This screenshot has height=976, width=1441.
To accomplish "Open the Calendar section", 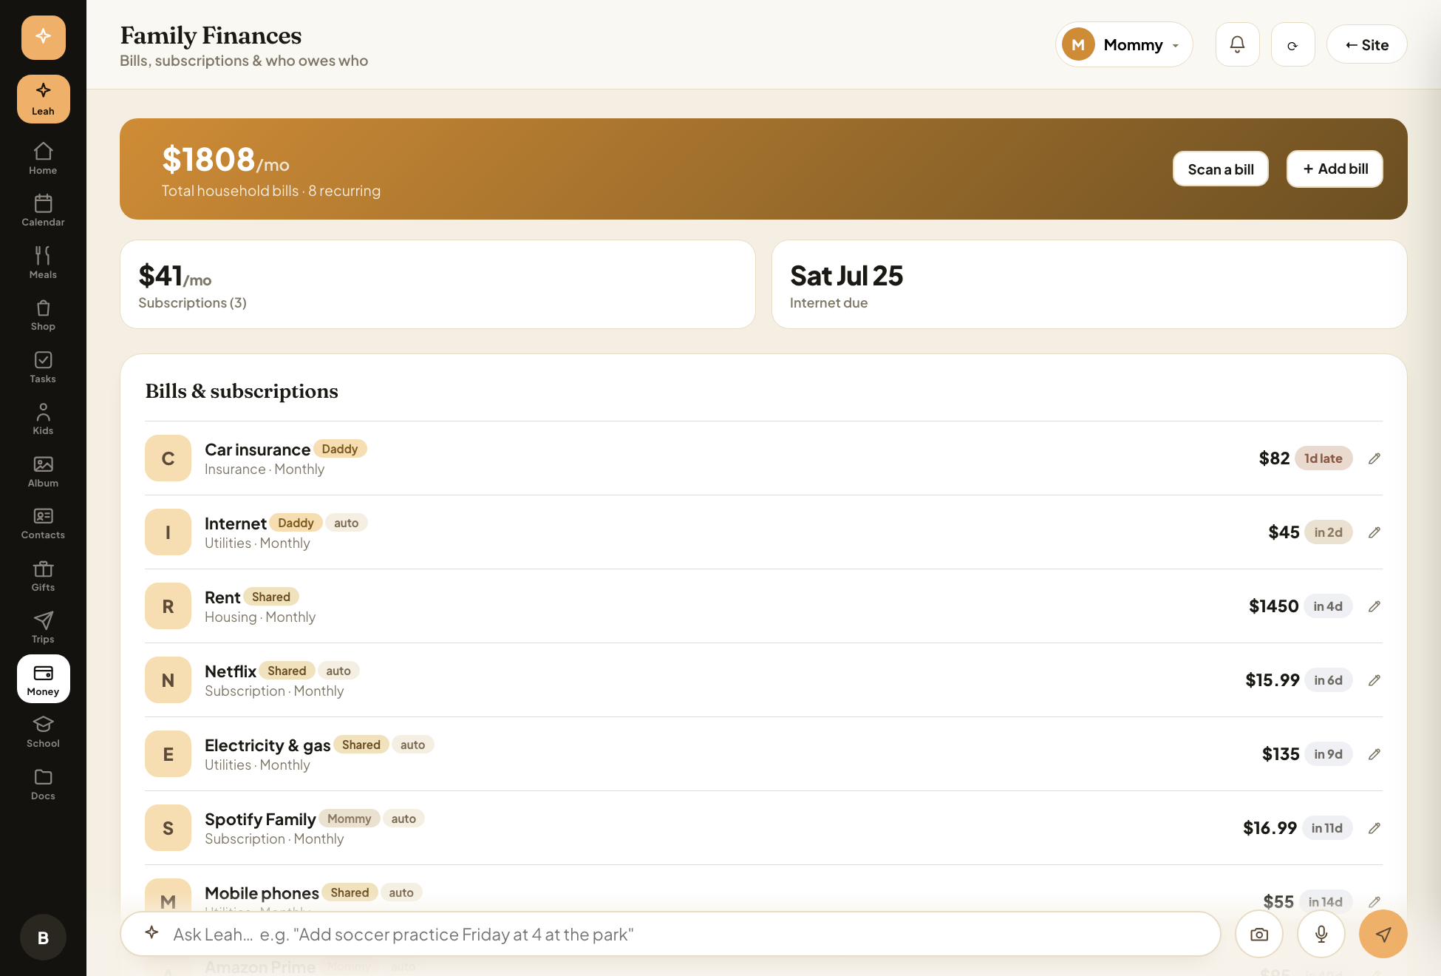I will 43,211.
